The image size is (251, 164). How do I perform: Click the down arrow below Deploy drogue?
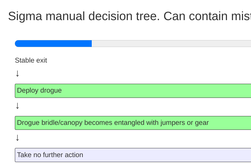pos(17,106)
